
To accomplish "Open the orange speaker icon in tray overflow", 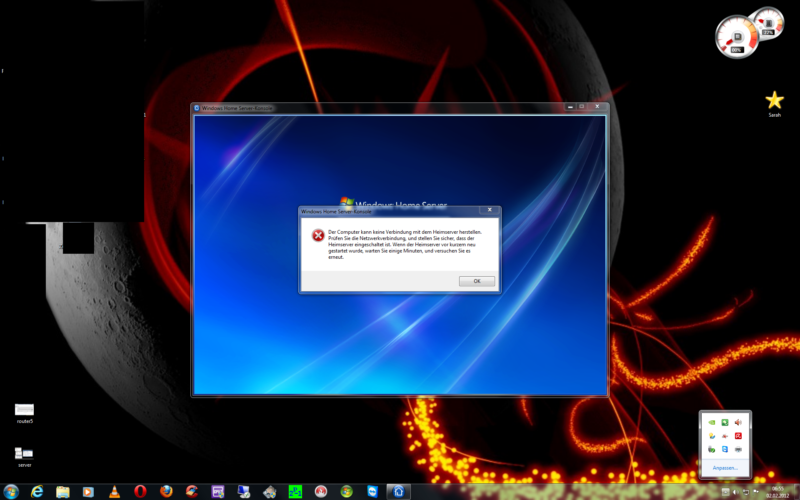I will pyautogui.click(x=738, y=422).
